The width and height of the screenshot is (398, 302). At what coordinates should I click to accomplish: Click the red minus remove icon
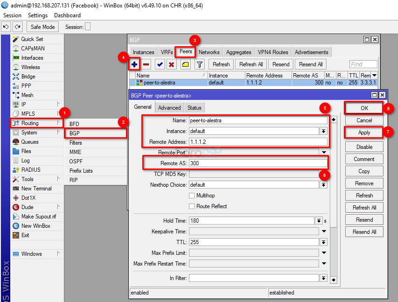click(146, 64)
